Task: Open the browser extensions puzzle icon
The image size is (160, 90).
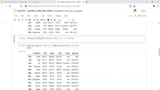Action: [154, 6]
